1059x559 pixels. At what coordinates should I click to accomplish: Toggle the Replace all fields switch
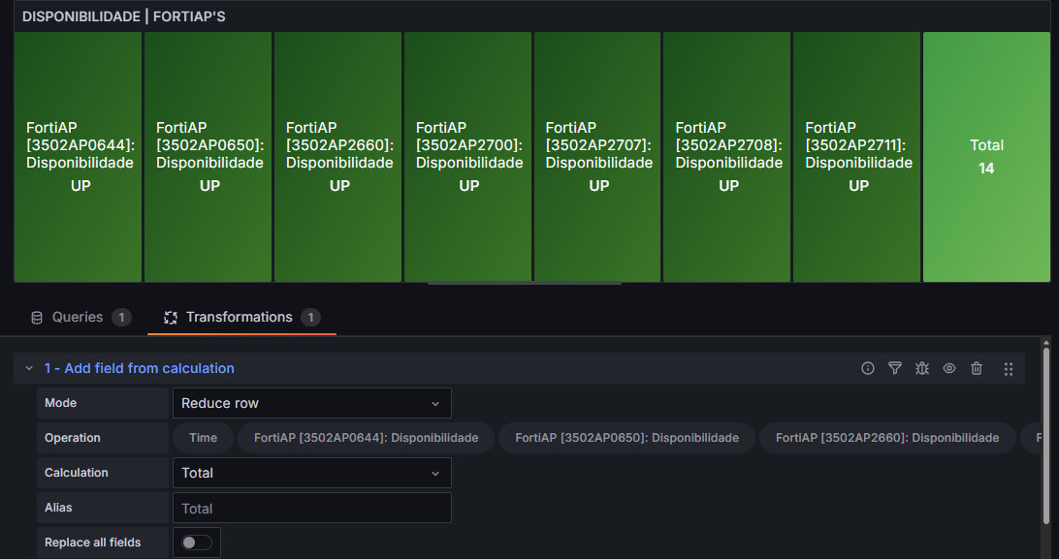coord(197,543)
